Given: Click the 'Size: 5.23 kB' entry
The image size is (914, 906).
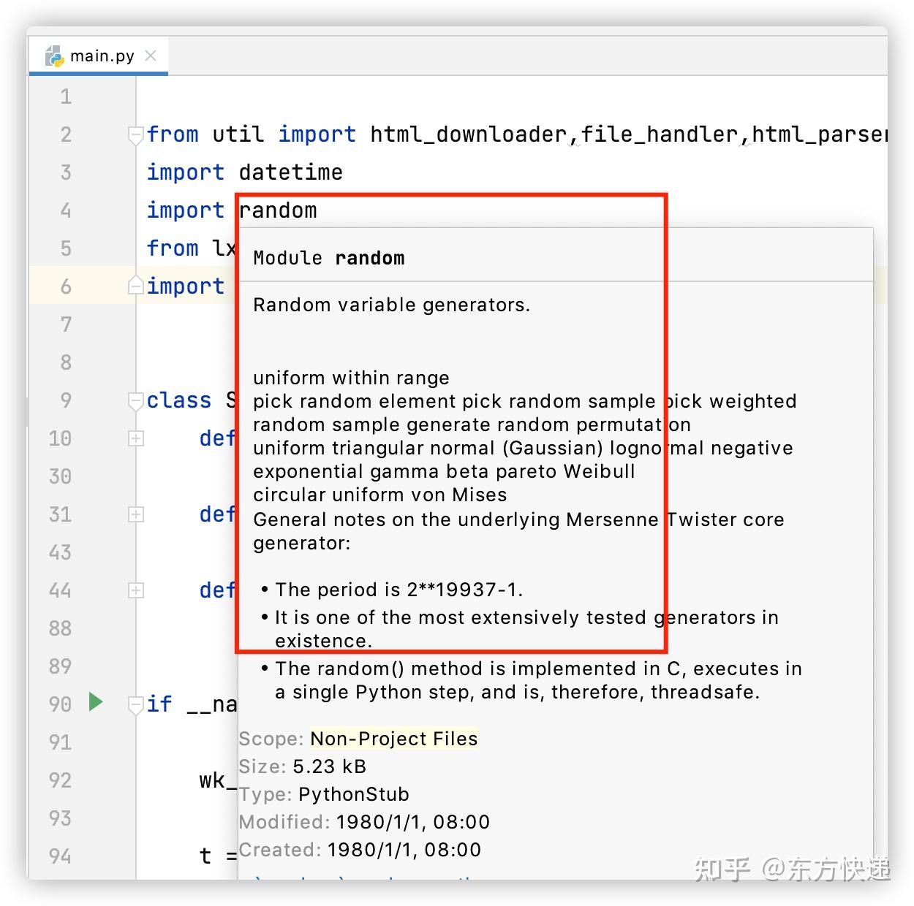Looking at the screenshot, I should click(x=302, y=766).
